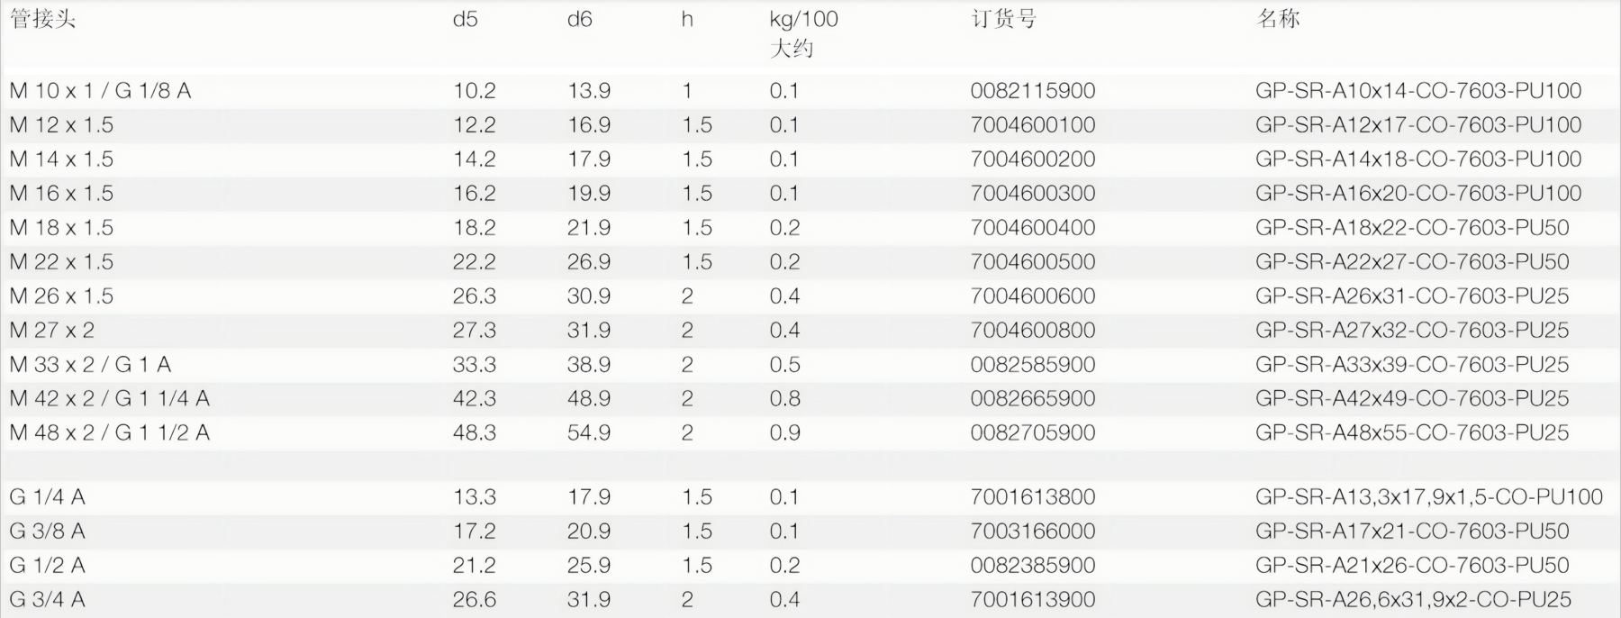Click the name GP-SR-A48x55-CO-7603-PU25

tap(1411, 433)
